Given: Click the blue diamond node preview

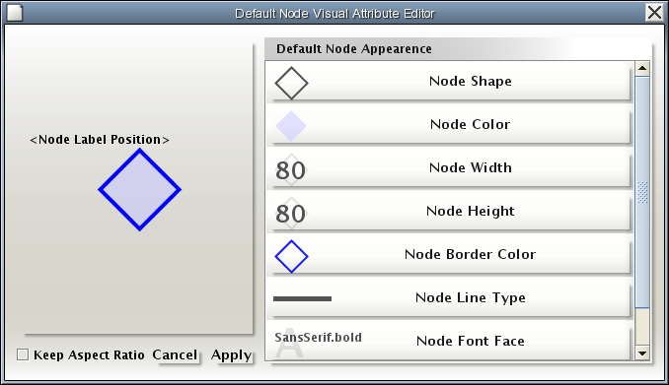Looking at the screenshot, I should (x=139, y=189).
